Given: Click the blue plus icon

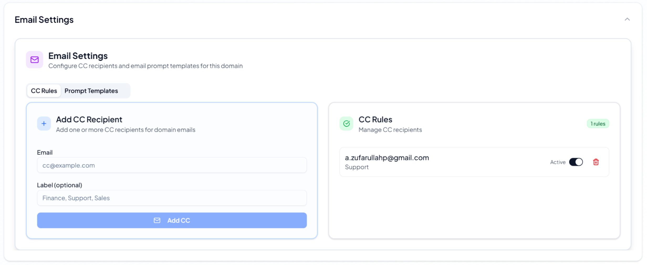Looking at the screenshot, I should tap(44, 124).
